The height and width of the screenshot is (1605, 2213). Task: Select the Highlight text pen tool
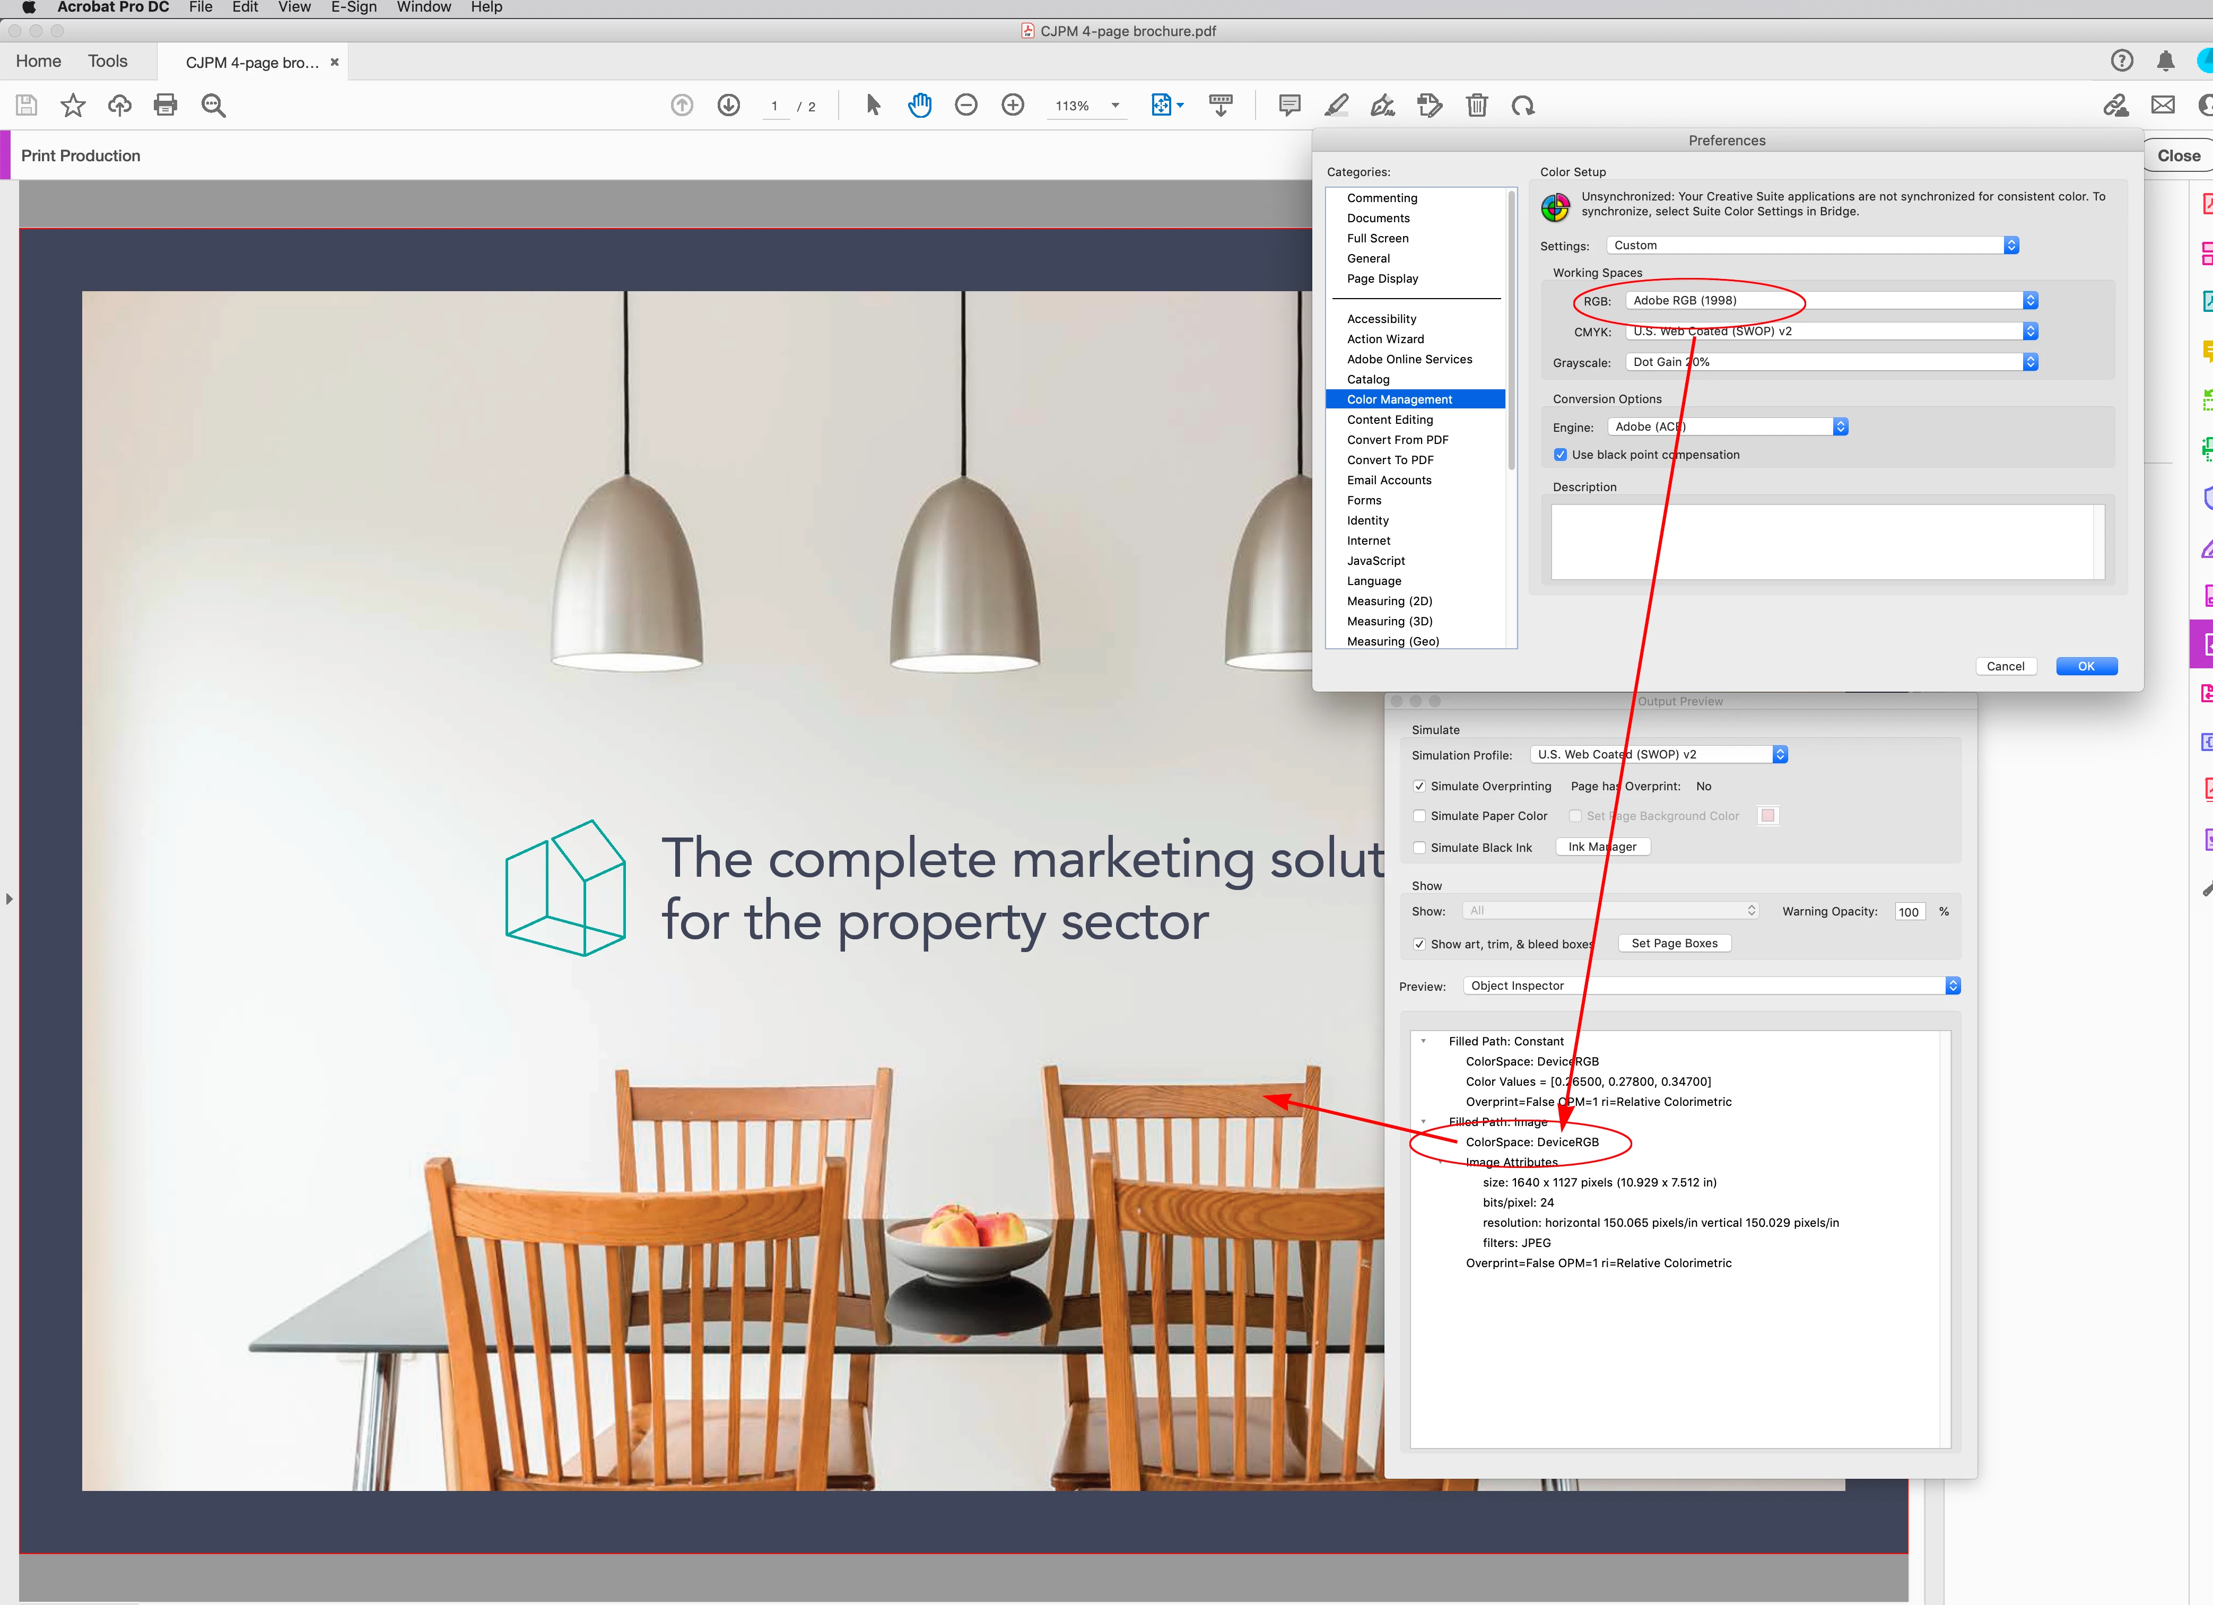[x=1337, y=106]
